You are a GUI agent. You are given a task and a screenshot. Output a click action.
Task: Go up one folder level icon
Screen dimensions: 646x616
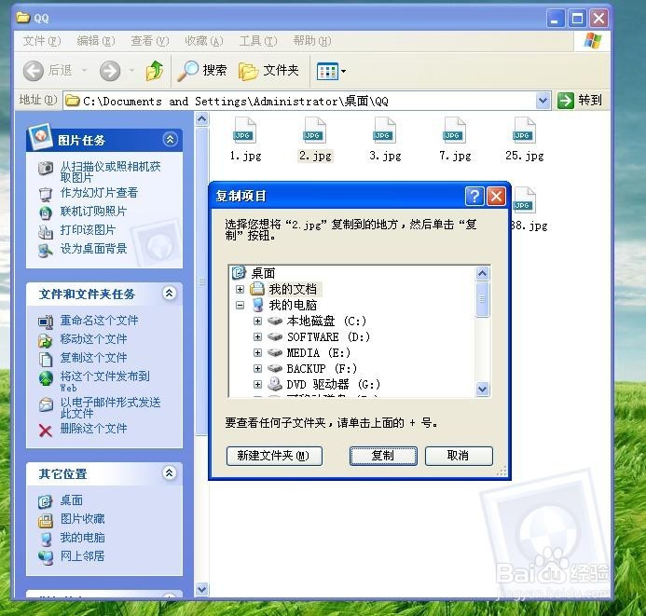pyautogui.click(x=155, y=71)
